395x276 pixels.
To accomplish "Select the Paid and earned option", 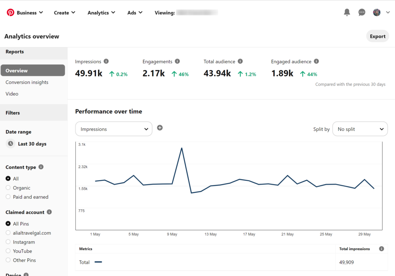I will click(8, 197).
